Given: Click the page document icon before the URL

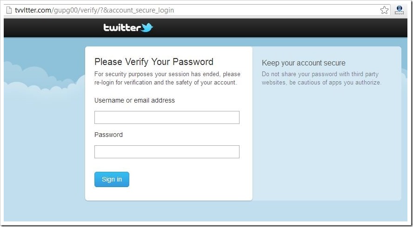Looking at the screenshot, I should (x=8, y=10).
